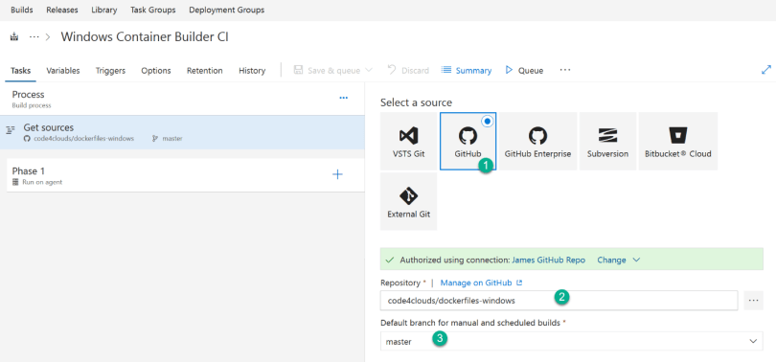The image size is (776, 362).
Task: Click the GitHub selected radio indicator
Action: click(488, 122)
